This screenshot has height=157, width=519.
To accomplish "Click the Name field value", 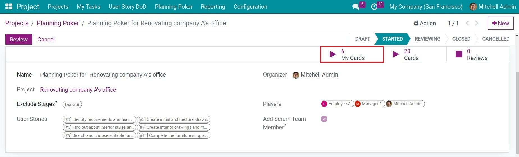I will 103,75.
